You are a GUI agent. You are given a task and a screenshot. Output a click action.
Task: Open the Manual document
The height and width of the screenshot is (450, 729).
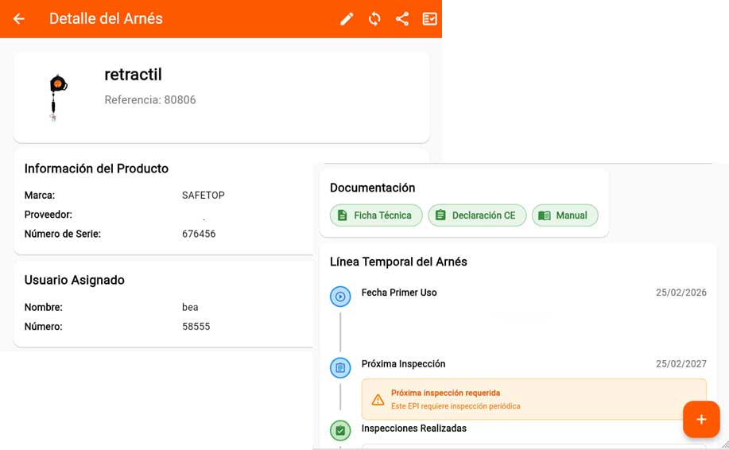(565, 215)
